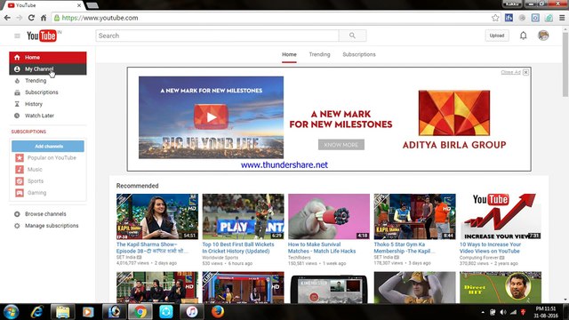
Task: Select the YouTube browser tab
Action: pos(44,5)
